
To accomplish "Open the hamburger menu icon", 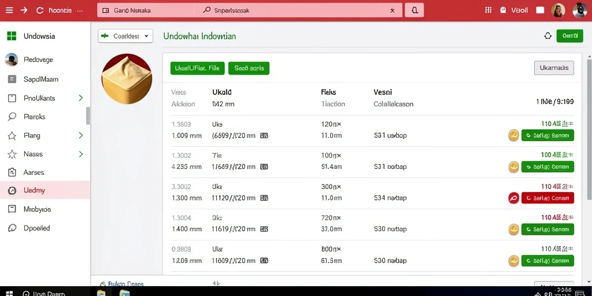I will (9, 10).
